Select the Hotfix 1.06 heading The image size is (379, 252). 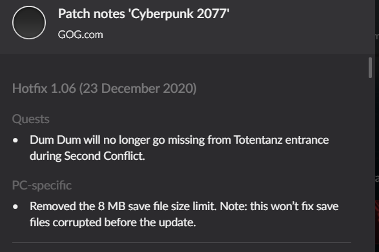104,88
